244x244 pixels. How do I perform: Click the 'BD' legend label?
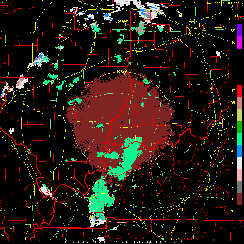[233, 115]
